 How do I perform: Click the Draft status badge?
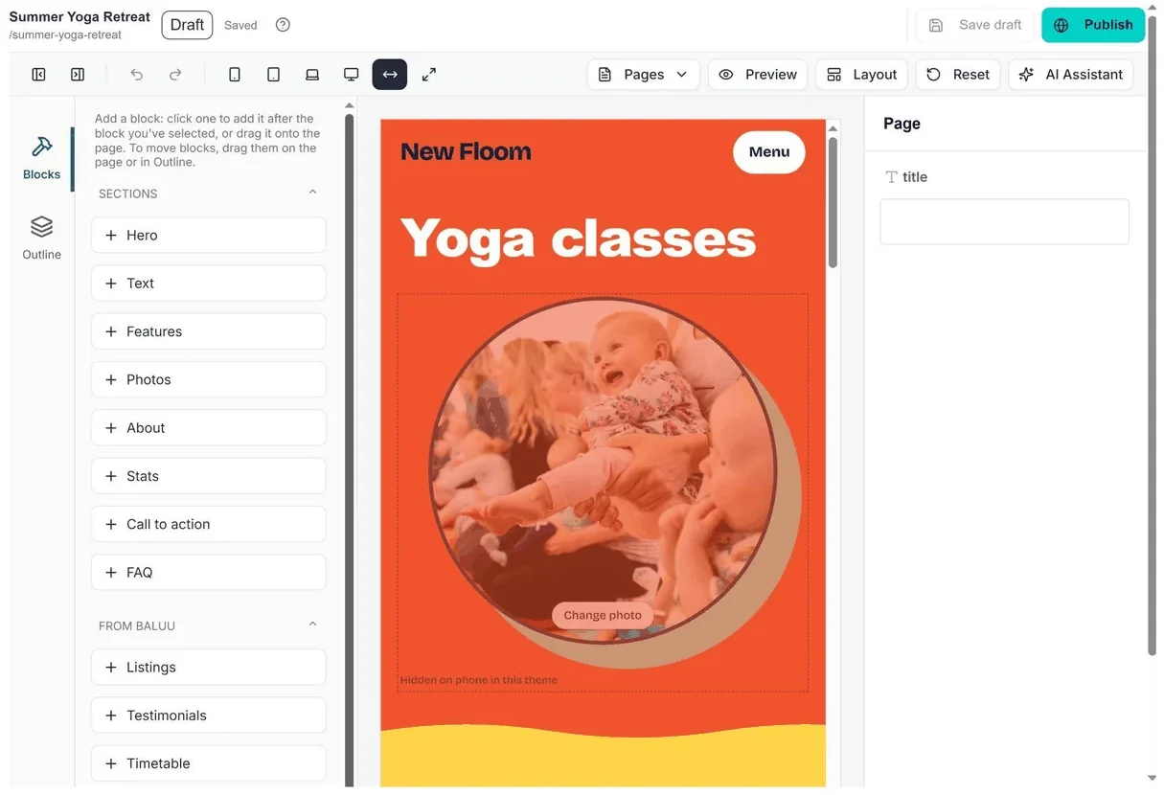[x=187, y=25]
